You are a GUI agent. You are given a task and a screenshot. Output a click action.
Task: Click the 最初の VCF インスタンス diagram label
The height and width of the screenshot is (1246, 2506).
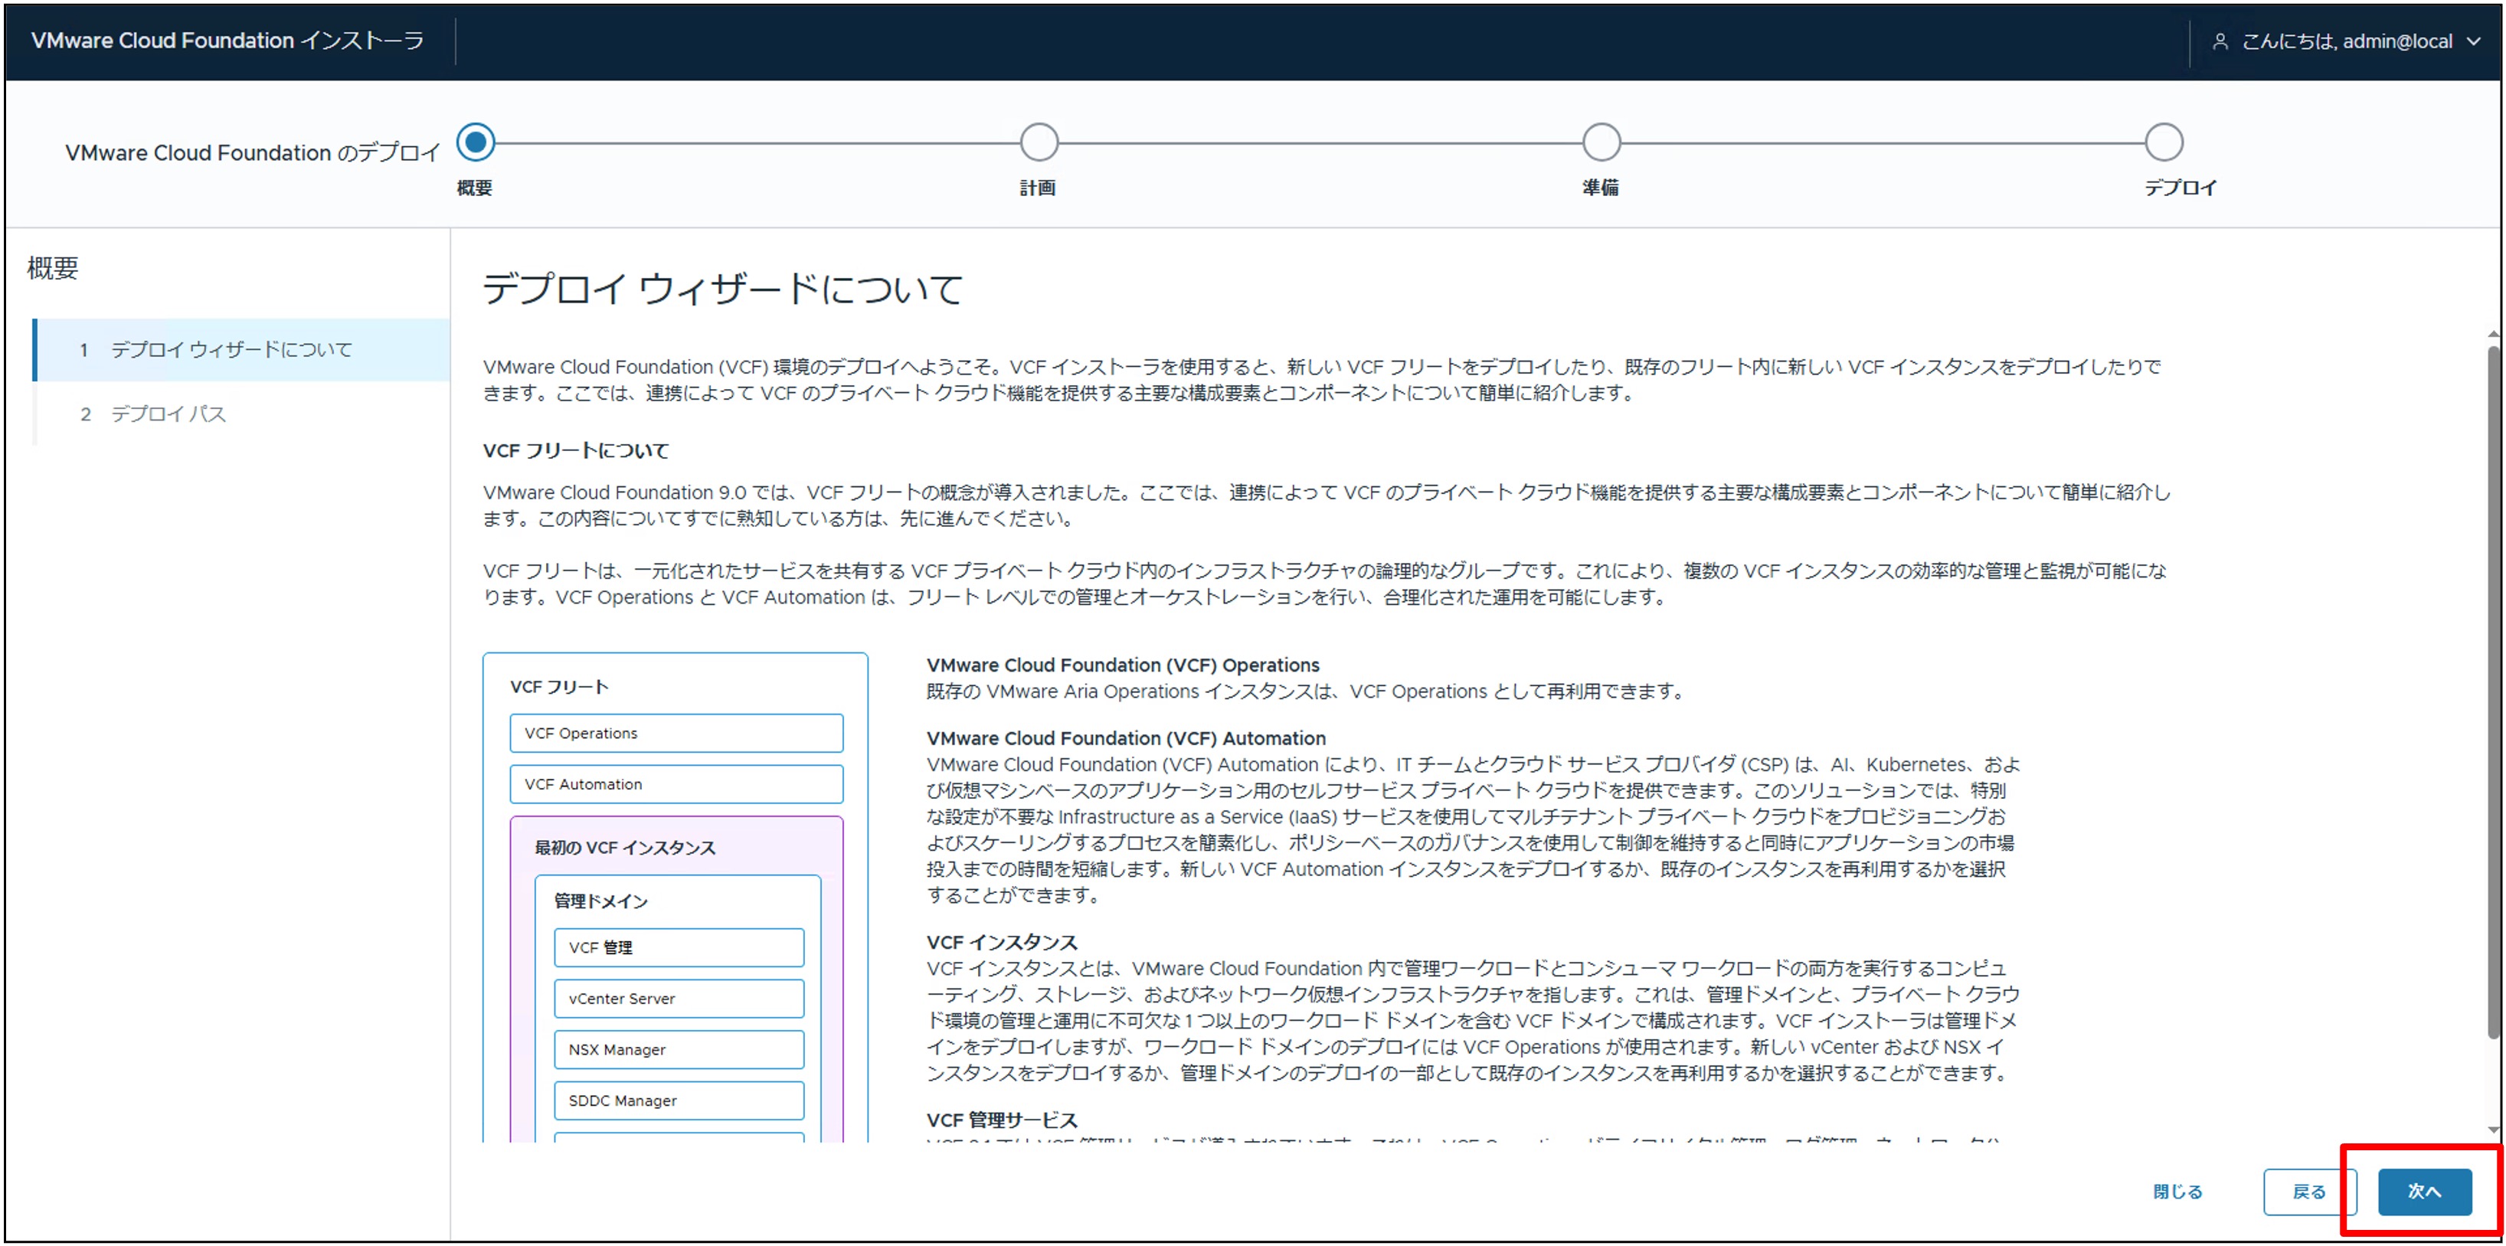tap(626, 849)
